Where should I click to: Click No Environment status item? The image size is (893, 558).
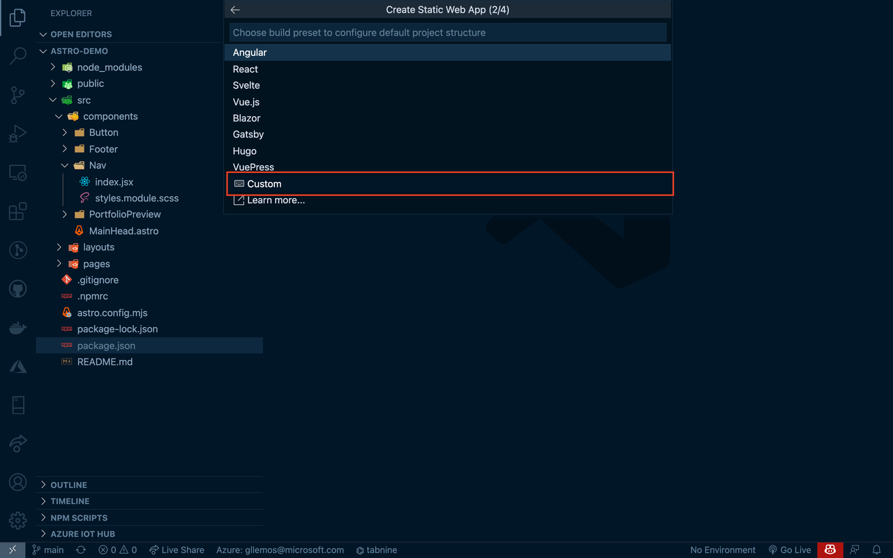tap(723, 550)
